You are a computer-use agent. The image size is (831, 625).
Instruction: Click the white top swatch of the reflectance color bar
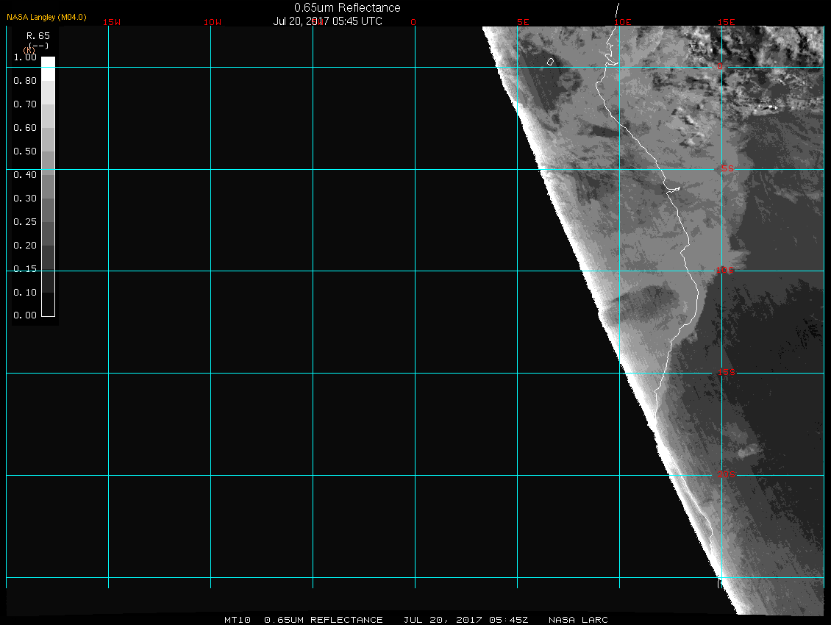pyautogui.click(x=48, y=62)
